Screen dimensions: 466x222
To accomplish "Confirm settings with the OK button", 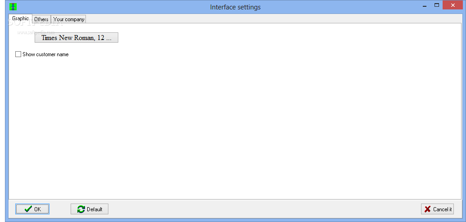I will (x=32, y=209).
